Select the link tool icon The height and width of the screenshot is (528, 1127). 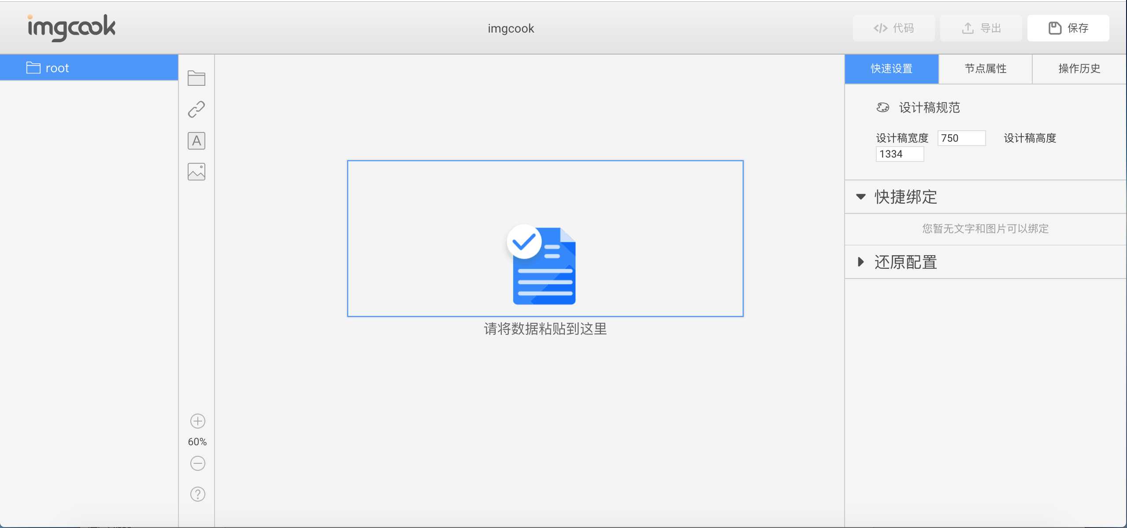[196, 109]
